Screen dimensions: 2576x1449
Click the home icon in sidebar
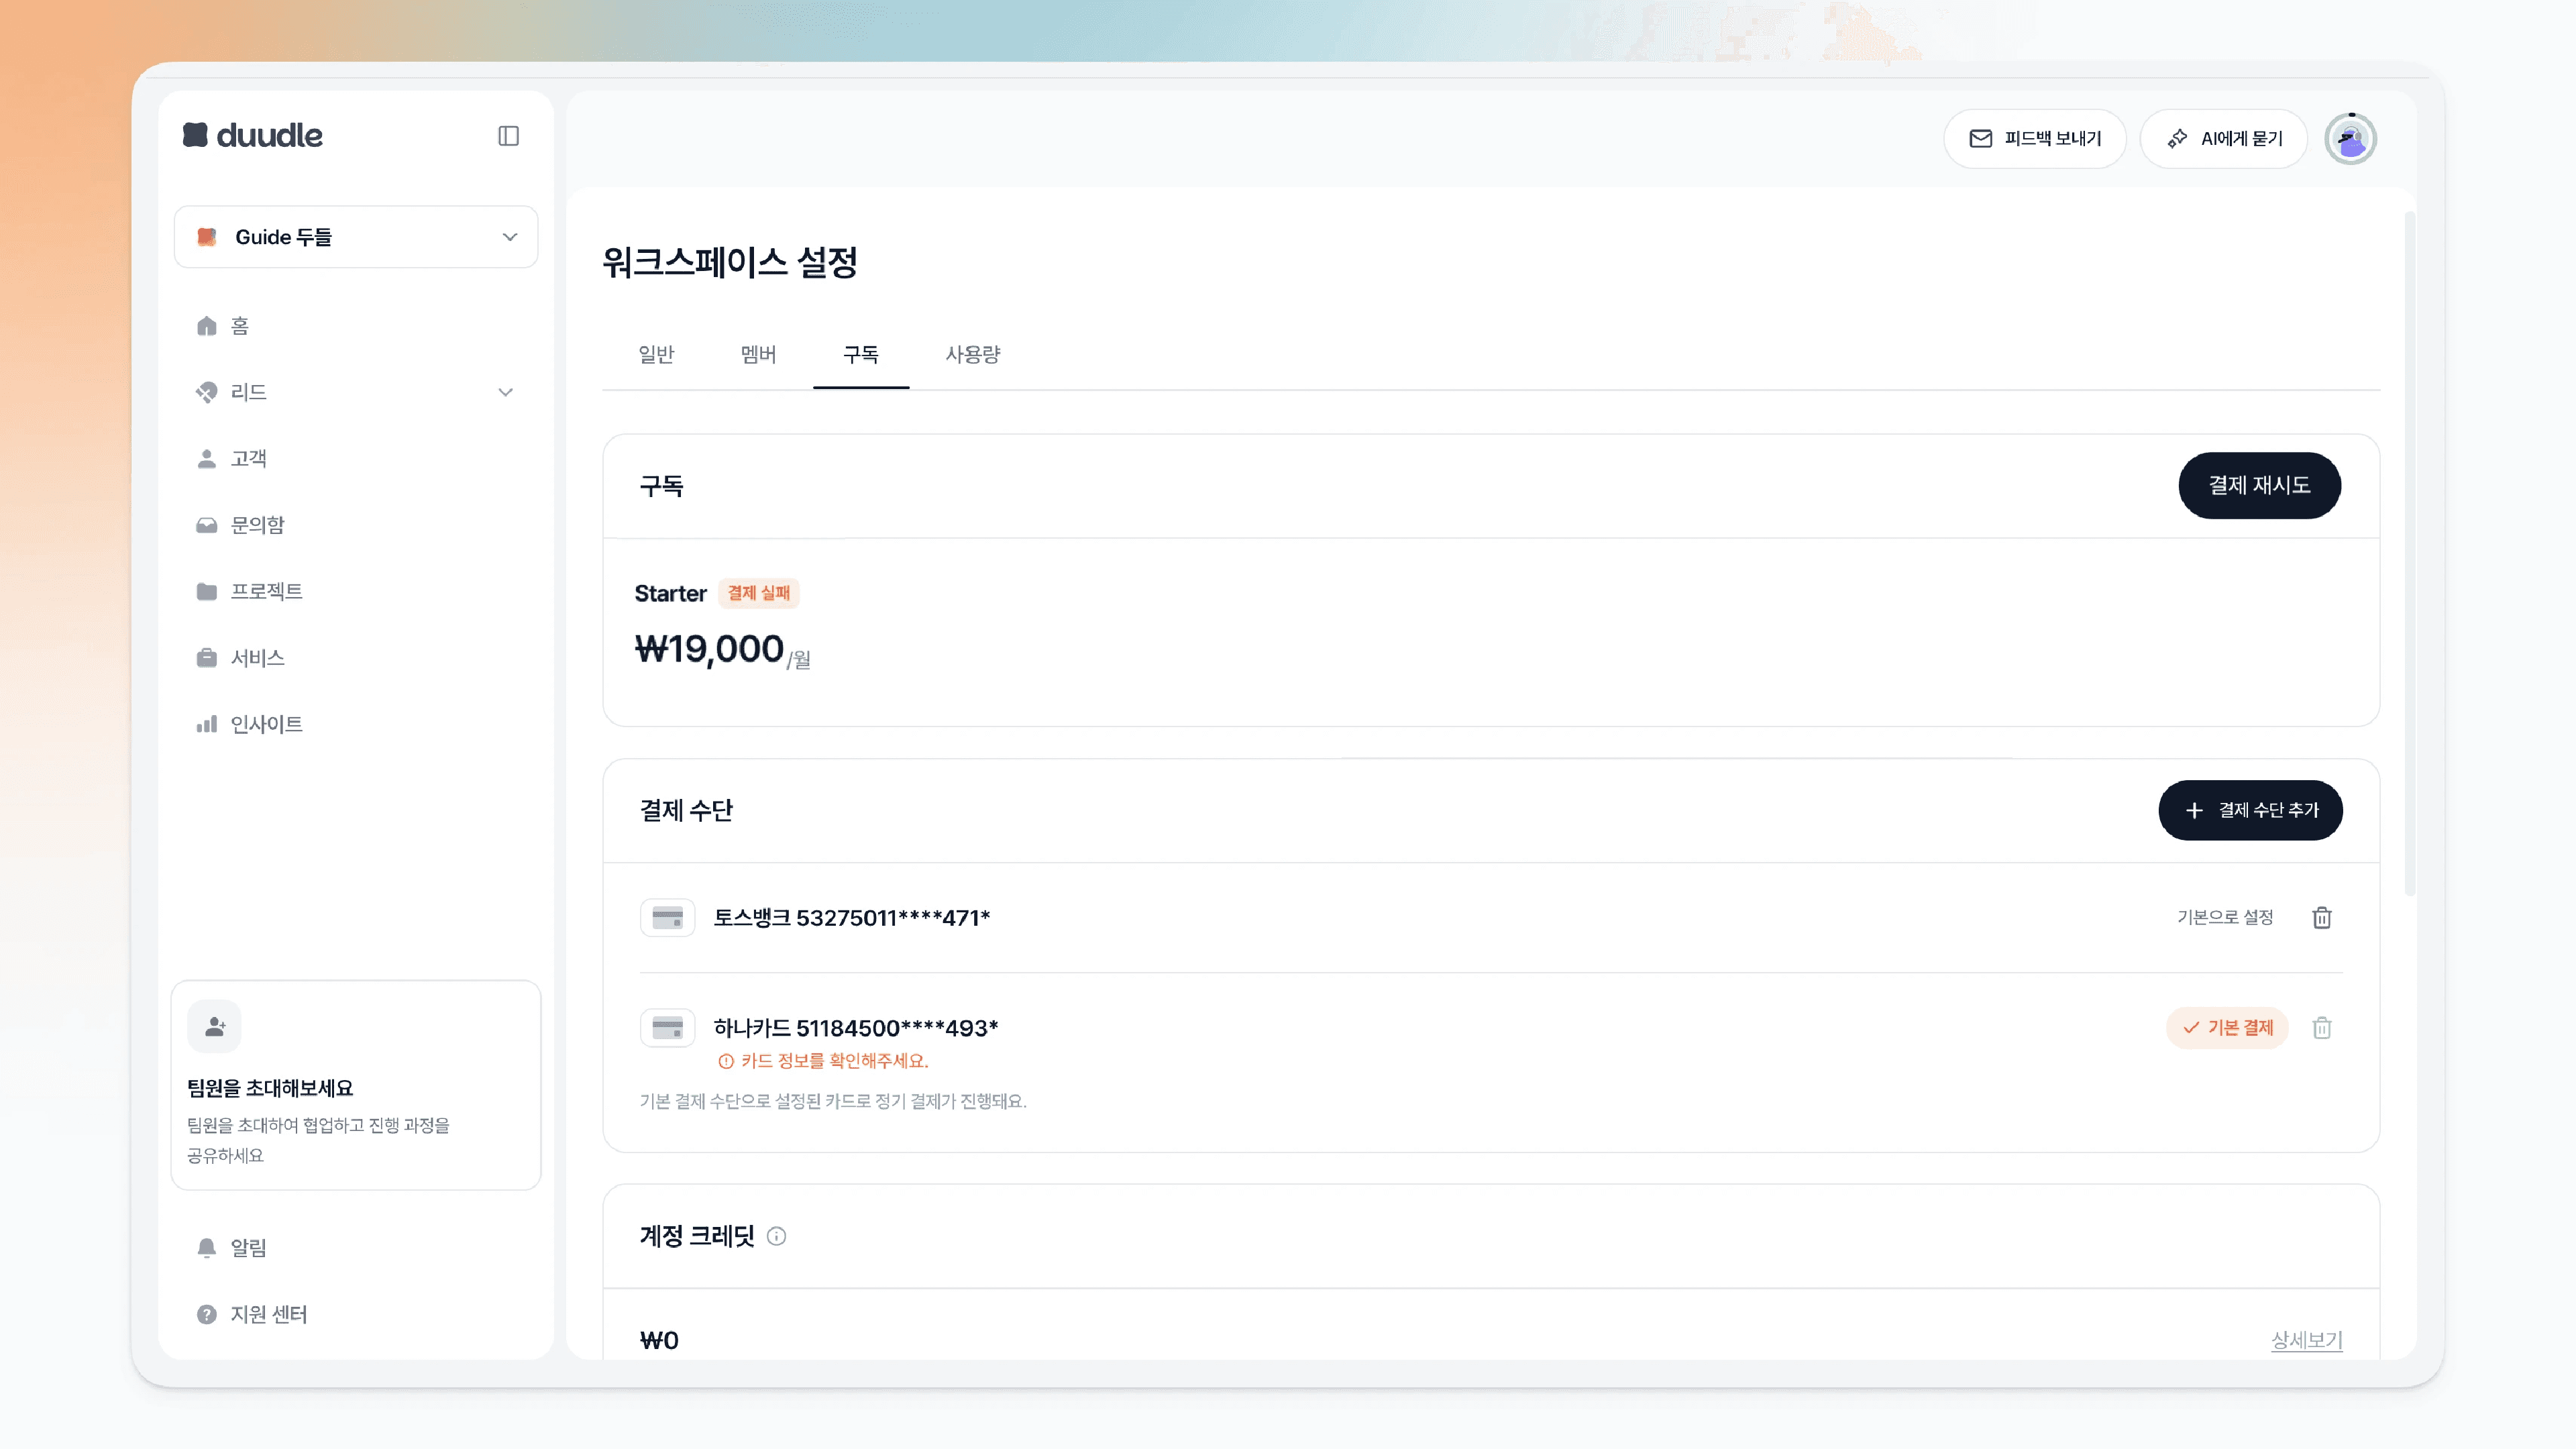coord(207,326)
